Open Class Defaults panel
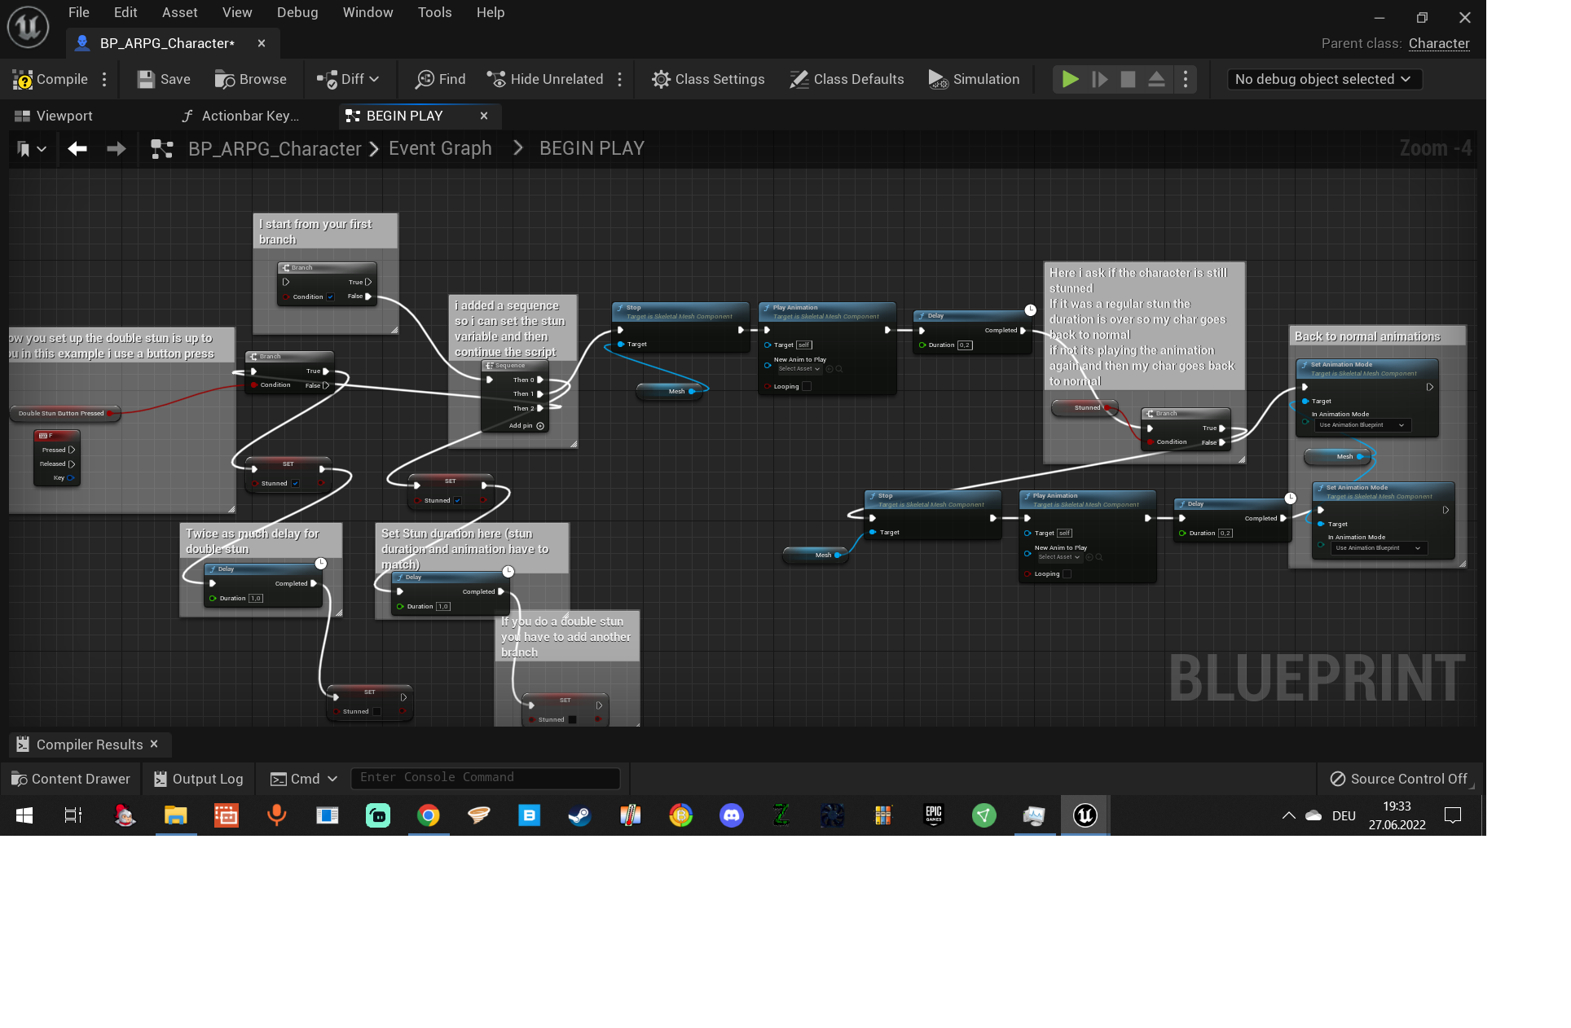This screenshot has height=1028, width=1571. pos(847,79)
